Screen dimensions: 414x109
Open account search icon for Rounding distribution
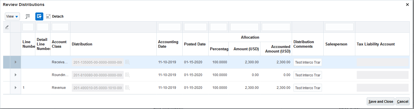[127, 75]
